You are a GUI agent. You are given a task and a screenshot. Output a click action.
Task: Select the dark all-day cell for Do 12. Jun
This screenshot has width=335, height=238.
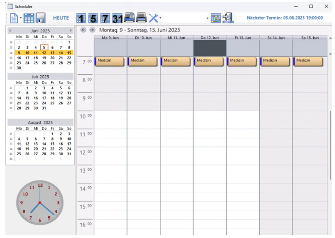pyautogui.click(x=210, y=48)
